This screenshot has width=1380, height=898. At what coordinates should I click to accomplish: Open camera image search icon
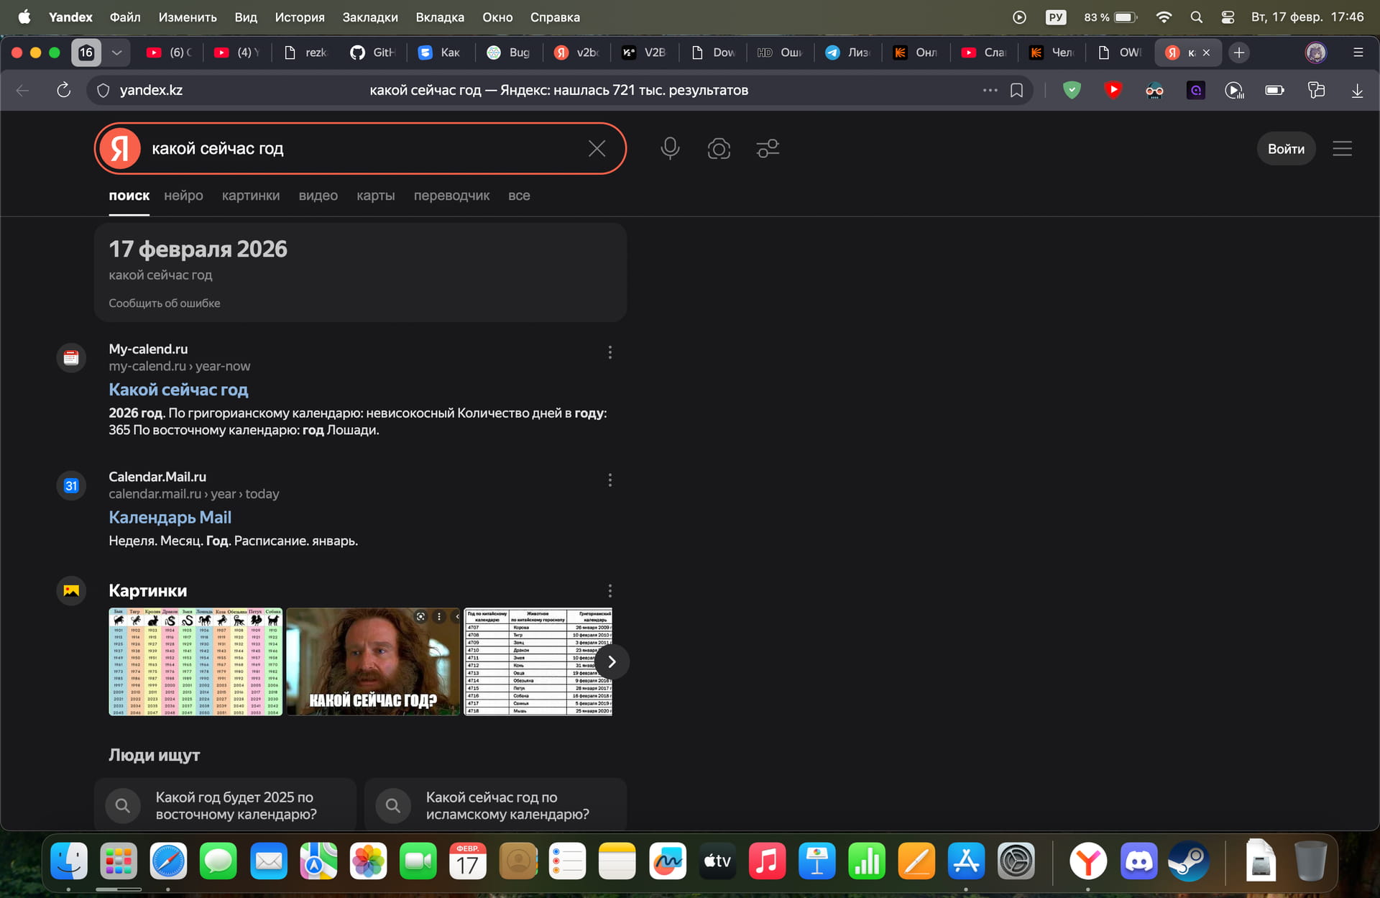(719, 149)
